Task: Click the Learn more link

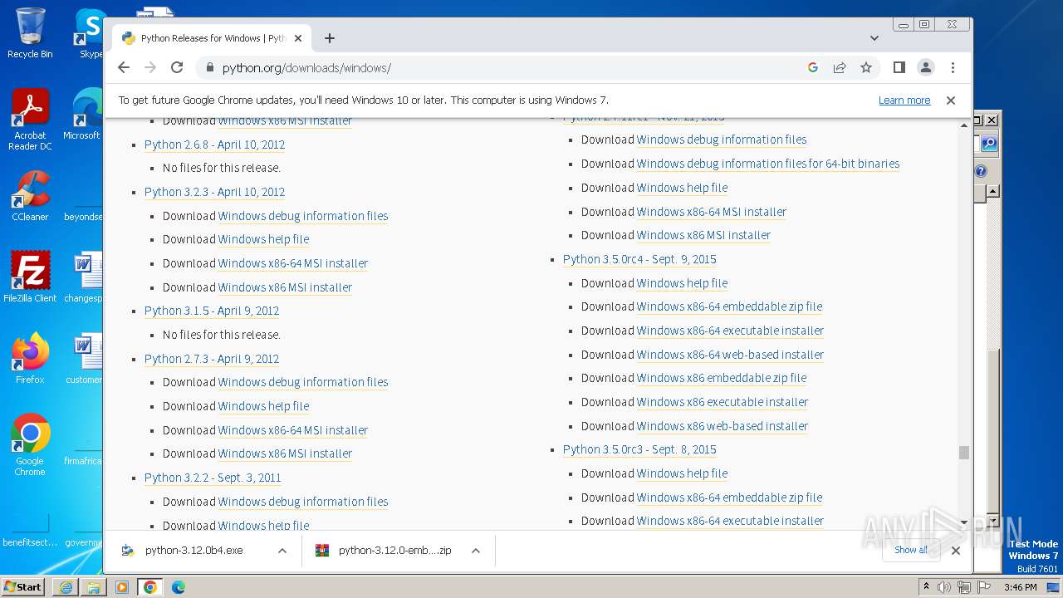Action: click(x=904, y=100)
